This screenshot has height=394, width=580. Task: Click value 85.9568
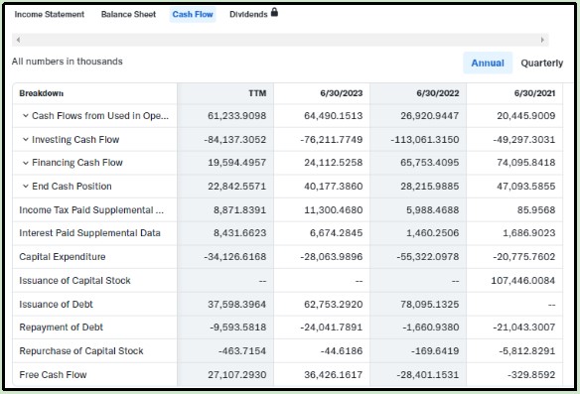point(536,210)
